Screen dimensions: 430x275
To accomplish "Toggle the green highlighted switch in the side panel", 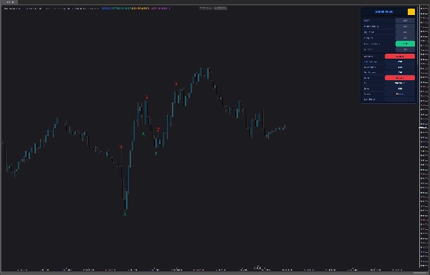I will 405,44.
